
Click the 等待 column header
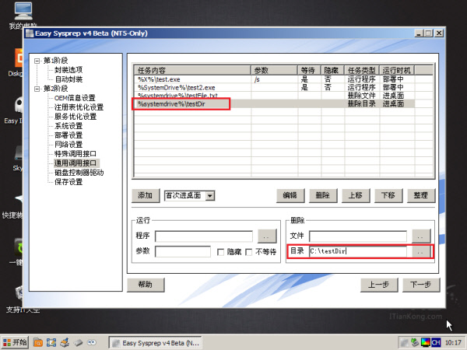(x=310, y=70)
